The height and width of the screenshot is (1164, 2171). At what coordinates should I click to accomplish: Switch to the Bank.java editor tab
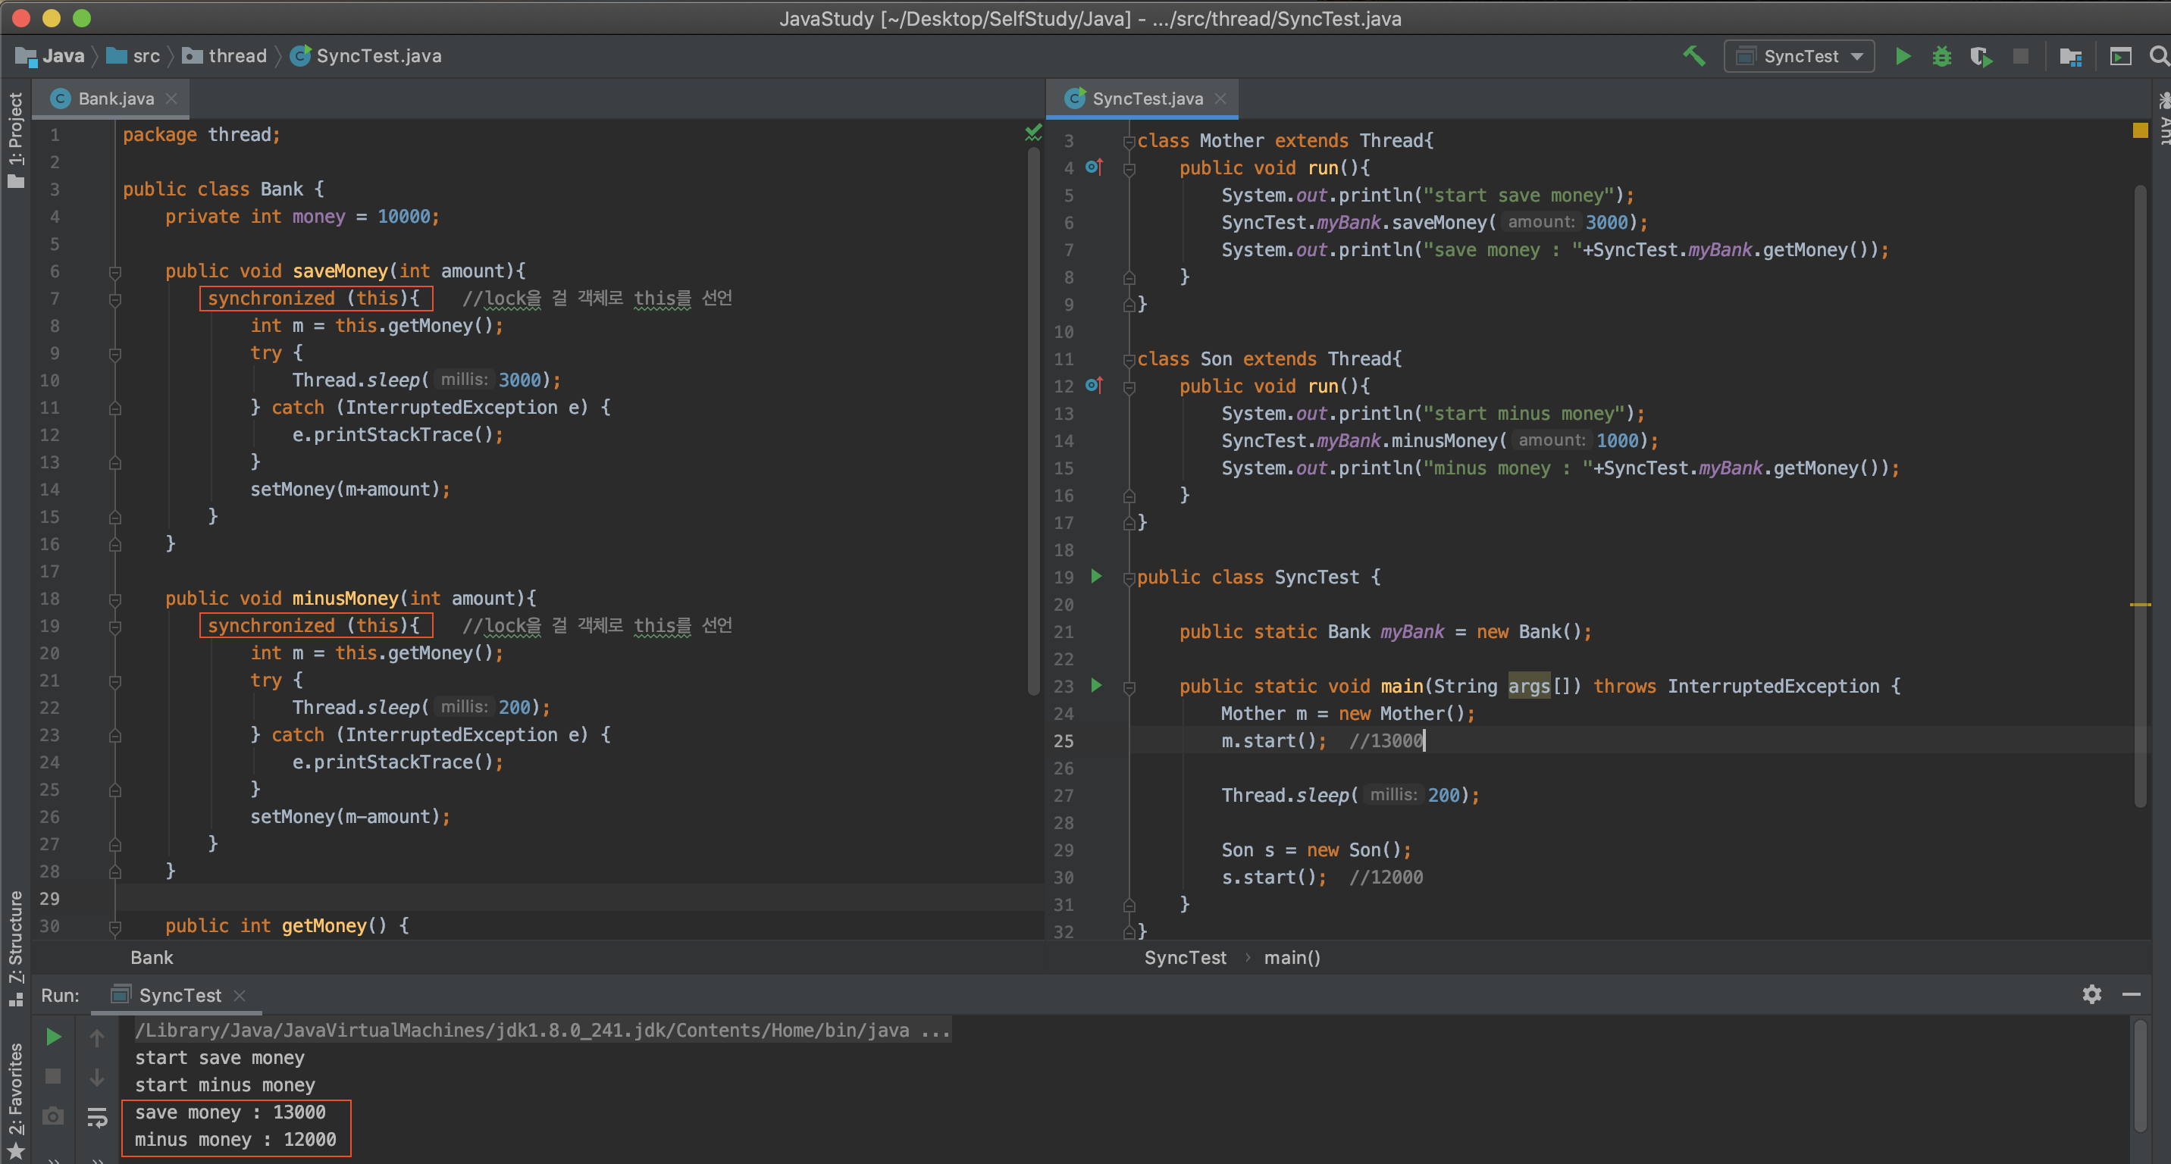(x=115, y=99)
